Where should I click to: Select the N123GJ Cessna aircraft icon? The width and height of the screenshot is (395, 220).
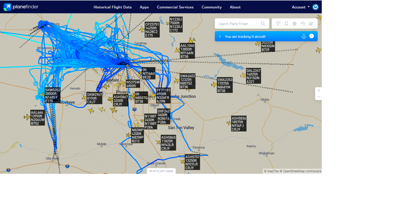[168, 23]
